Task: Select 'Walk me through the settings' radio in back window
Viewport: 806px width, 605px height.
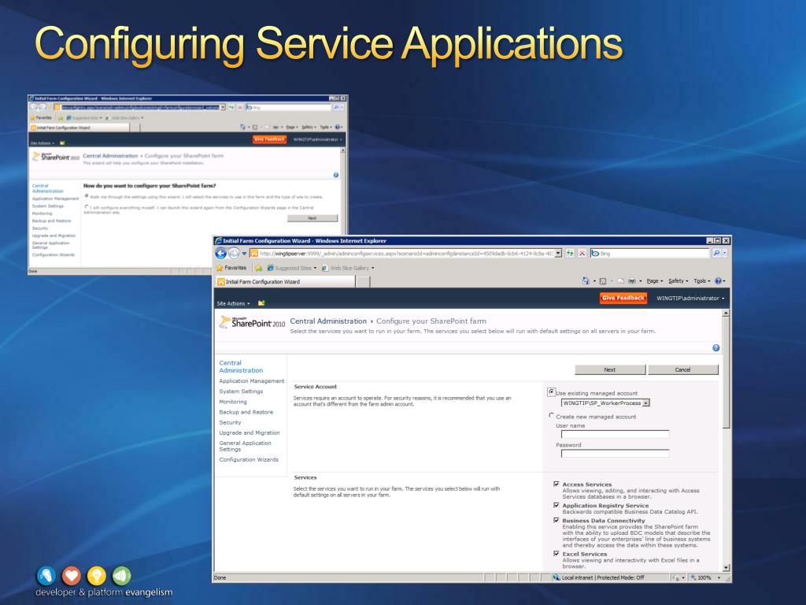Action: point(87,196)
